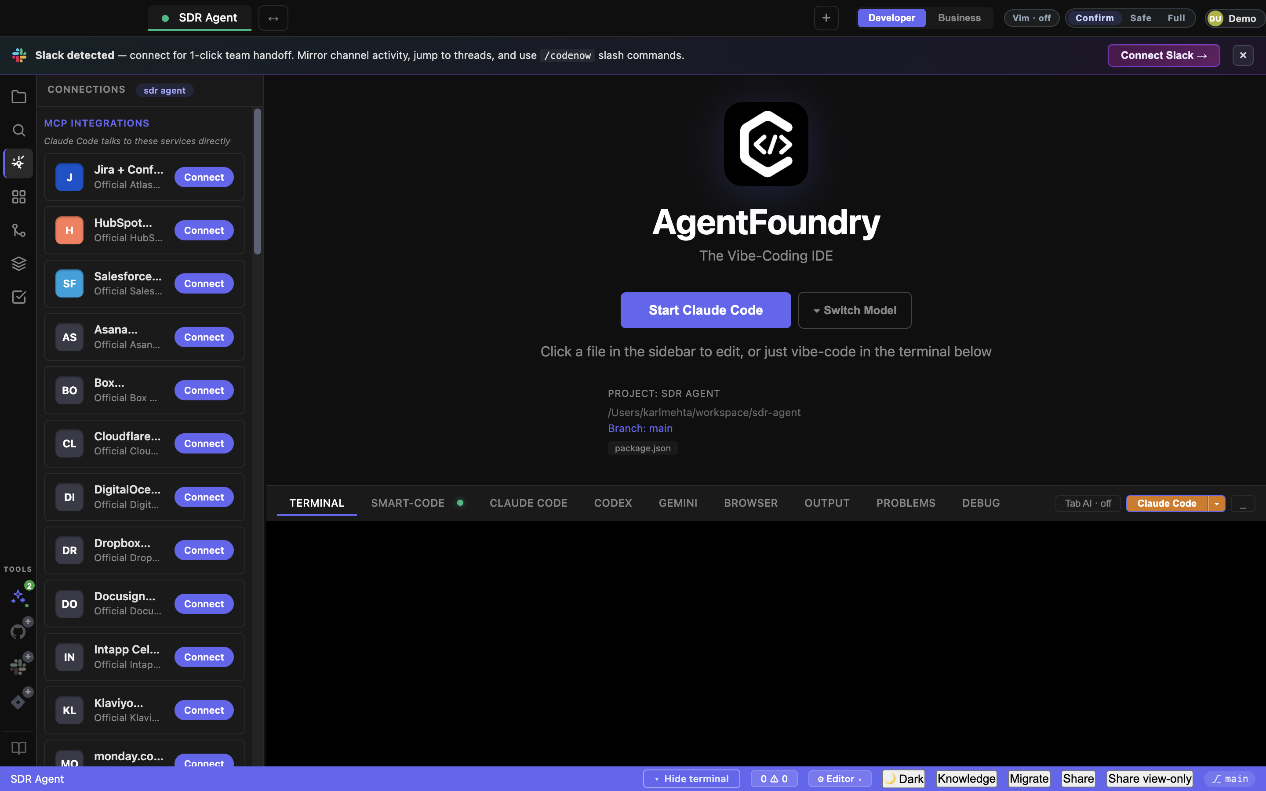Screen dimensions: 1266x791
Task: Dismiss the Slack detected banner
Action: point(1243,55)
